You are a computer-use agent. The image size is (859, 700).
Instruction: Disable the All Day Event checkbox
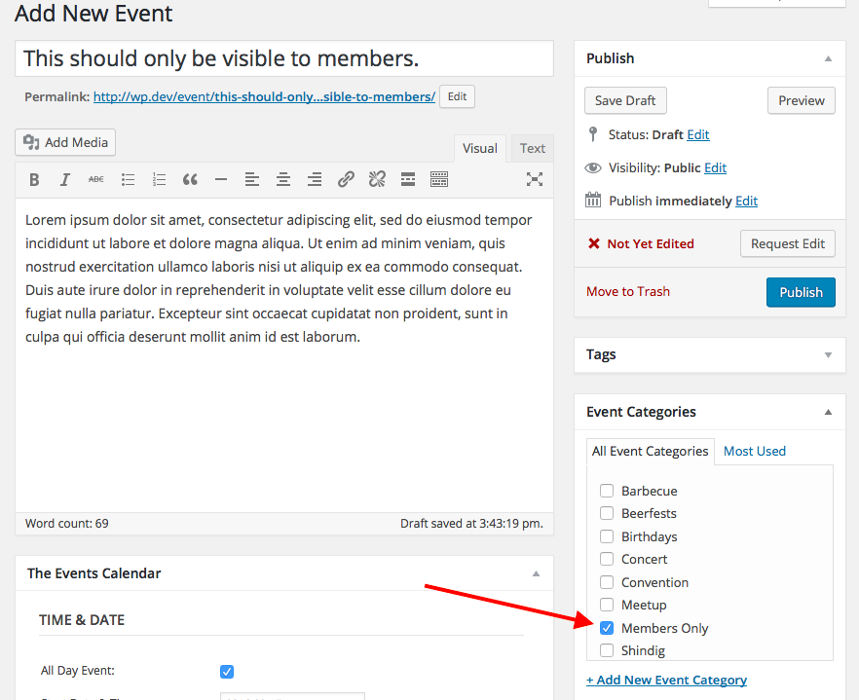(227, 671)
